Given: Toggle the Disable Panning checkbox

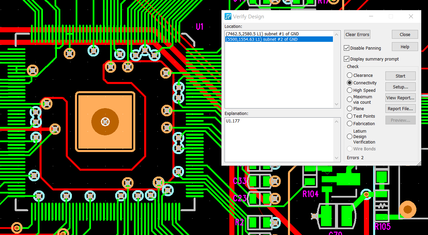Looking at the screenshot, I should [x=347, y=48].
